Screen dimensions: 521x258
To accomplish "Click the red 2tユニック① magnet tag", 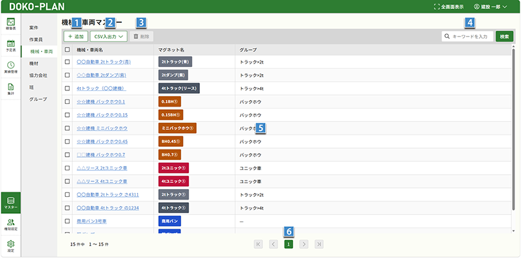I will [x=173, y=168].
